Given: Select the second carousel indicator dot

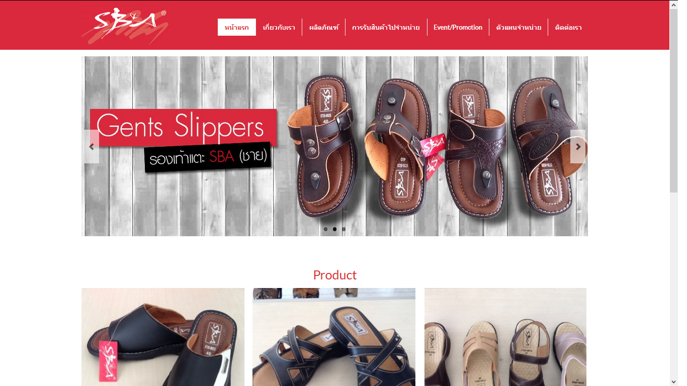Looking at the screenshot, I should 334,229.
